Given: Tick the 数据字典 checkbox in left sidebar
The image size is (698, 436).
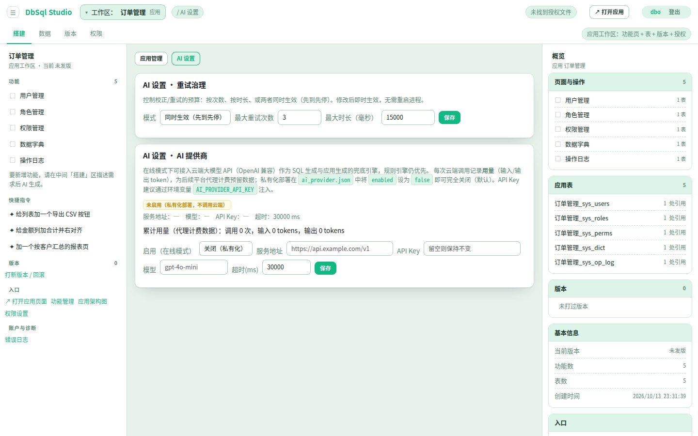Looking at the screenshot, I should pos(13,144).
